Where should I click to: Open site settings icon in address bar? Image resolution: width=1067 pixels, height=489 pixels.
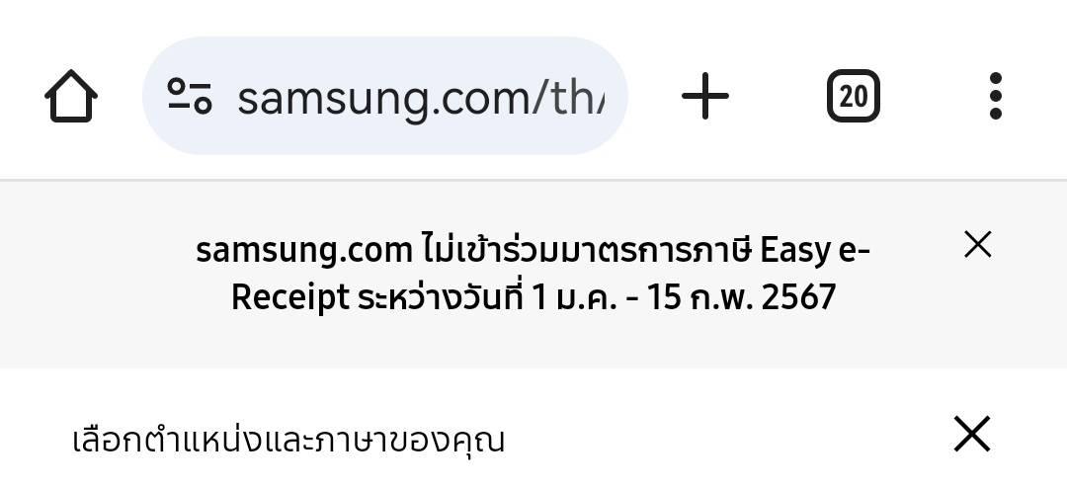point(190,96)
